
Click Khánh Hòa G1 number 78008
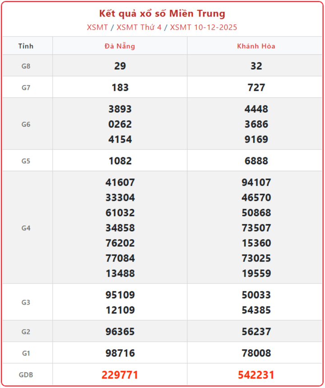click(x=256, y=353)
